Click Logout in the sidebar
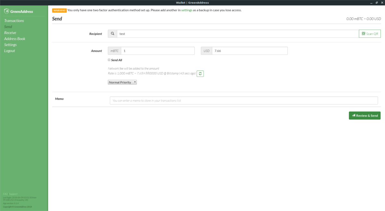Viewport: 385px width, 211px height. click(x=10, y=51)
